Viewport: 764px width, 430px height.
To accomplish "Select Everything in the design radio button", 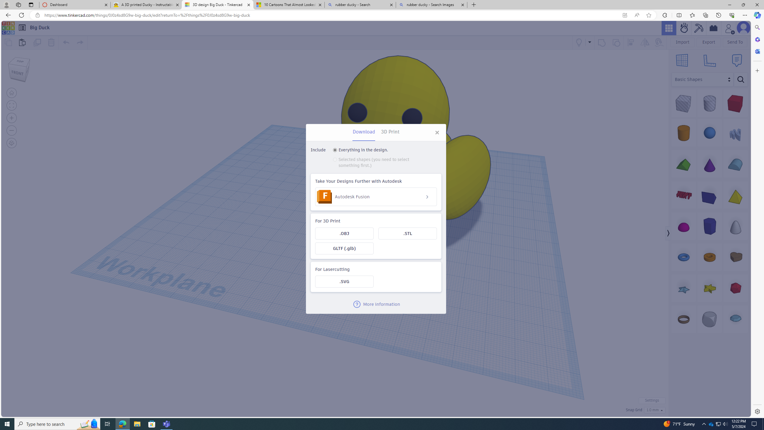I will click(x=335, y=150).
